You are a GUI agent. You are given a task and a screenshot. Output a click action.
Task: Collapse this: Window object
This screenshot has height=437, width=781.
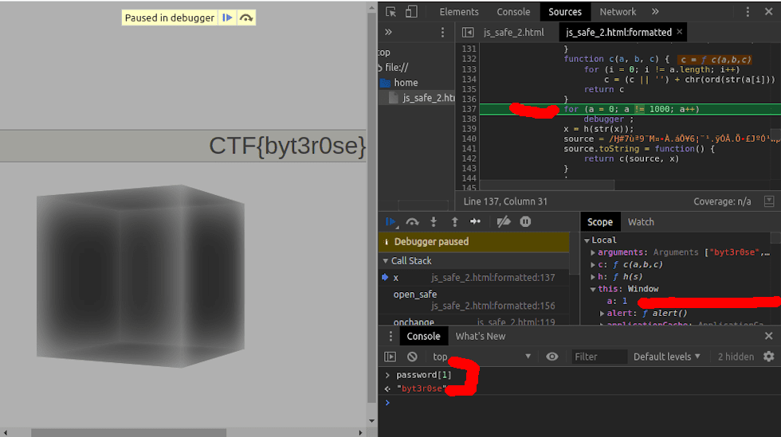(x=593, y=289)
